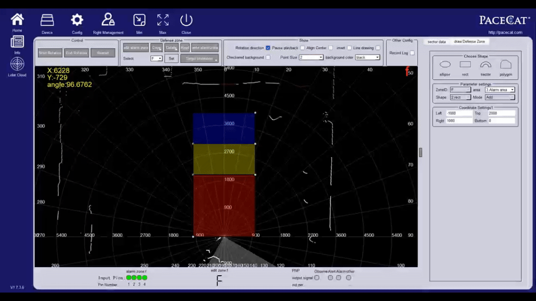Open the Lidar Cloud icon
The height and width of the screenshot is (301, 536).
click(x=17, y=64)
